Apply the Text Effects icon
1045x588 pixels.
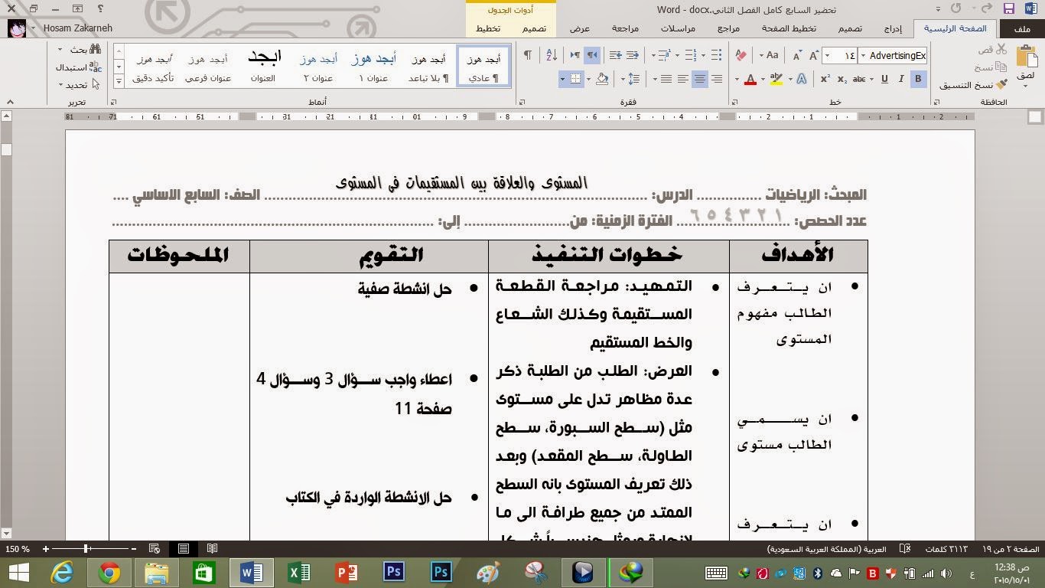tap(802, 79)
